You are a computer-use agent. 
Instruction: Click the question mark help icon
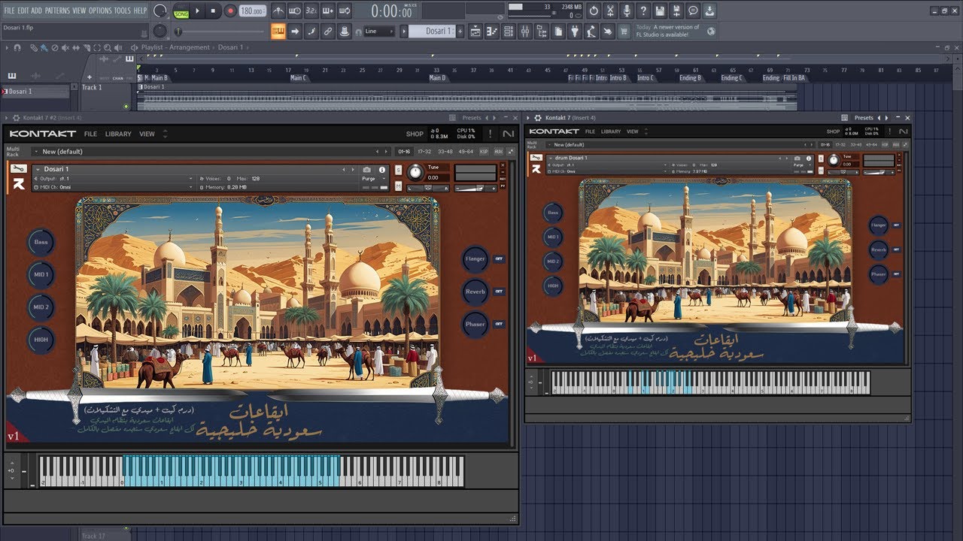[643, 11]
